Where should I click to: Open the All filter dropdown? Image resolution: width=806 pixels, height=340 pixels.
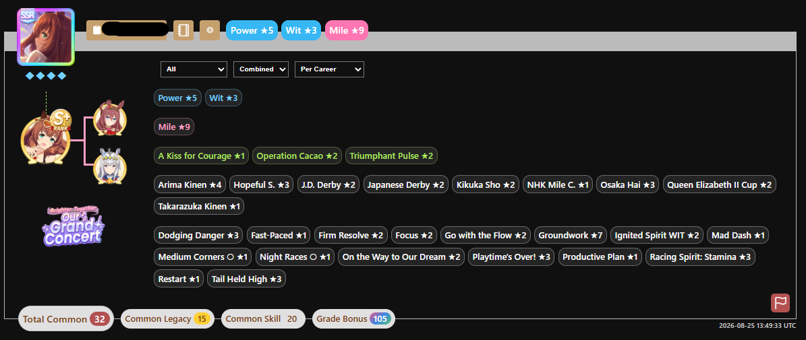coord(194,69)
